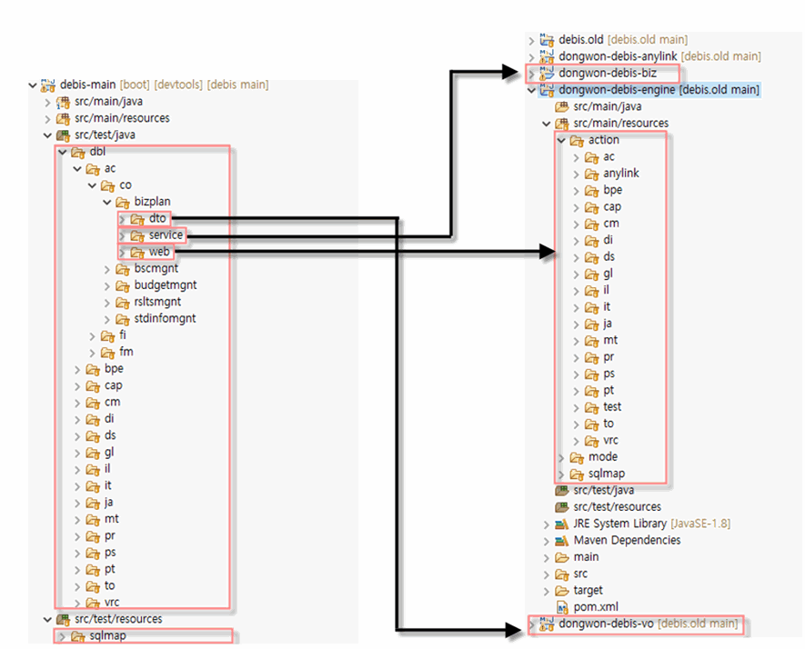Select the fi folder under ac

[123, 335]
